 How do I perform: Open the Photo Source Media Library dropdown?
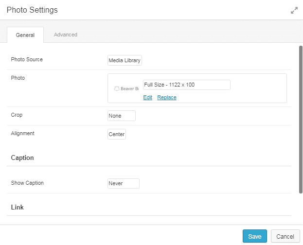pyautogui.click(x=125, y=60)
